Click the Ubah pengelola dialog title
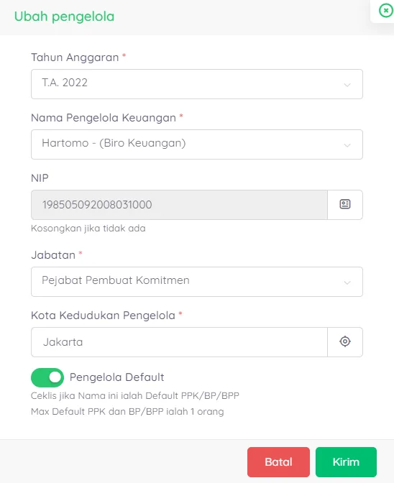Screen dimensions: 394x483 coord(64,17)
